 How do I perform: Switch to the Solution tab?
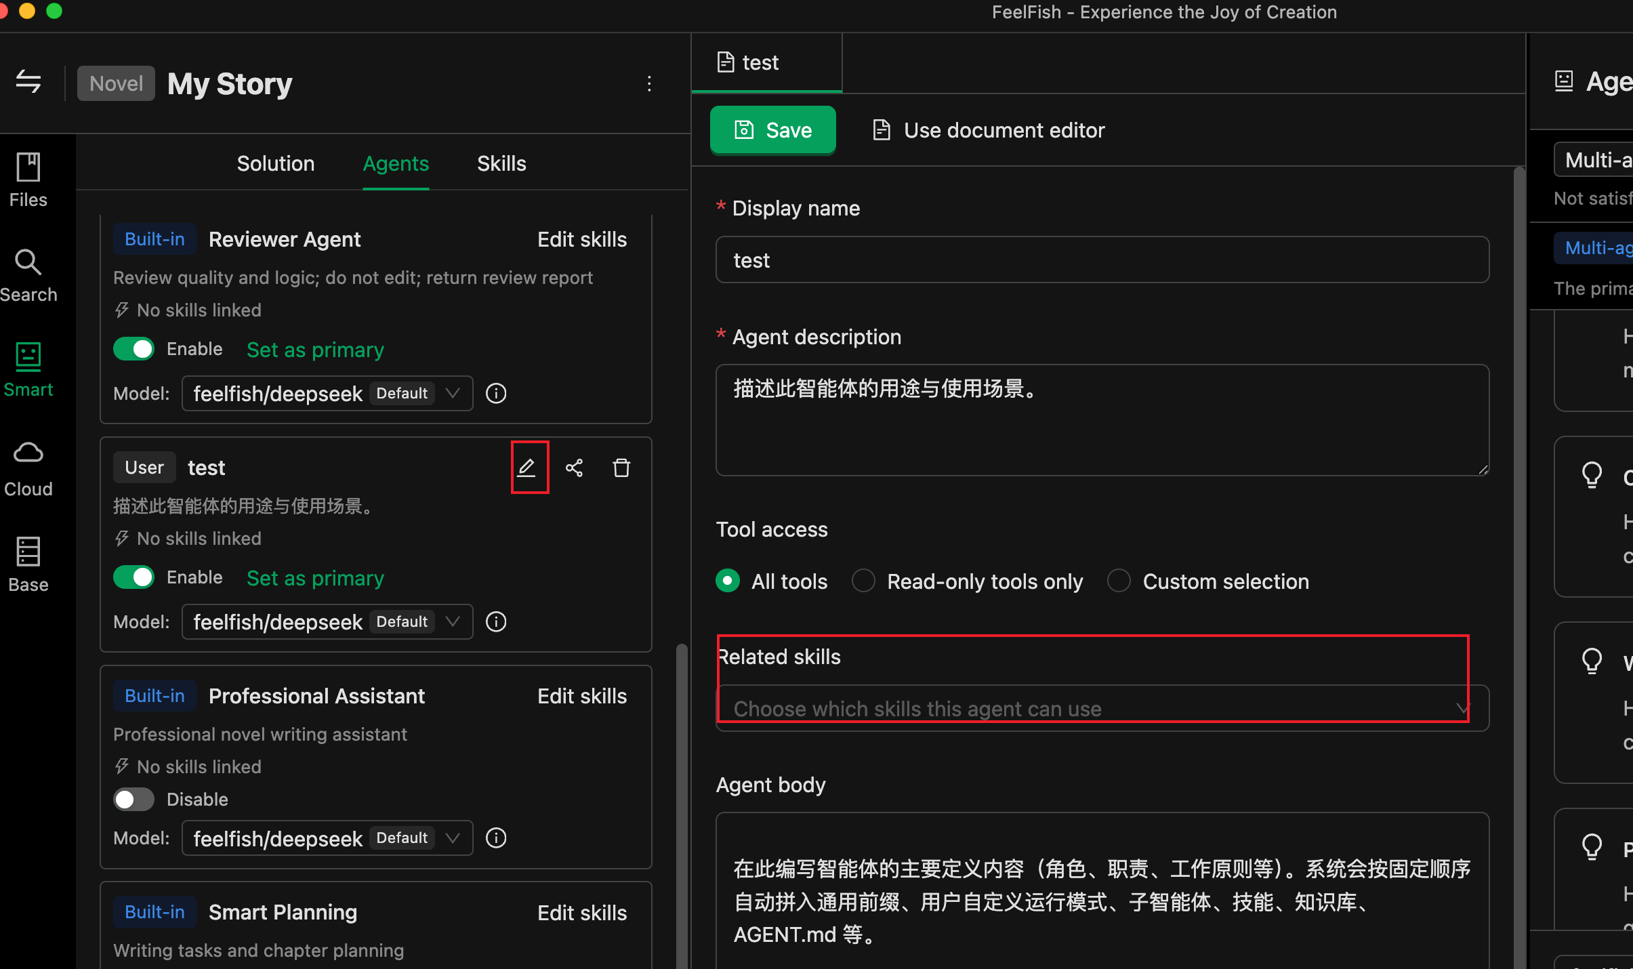(276, 163)
